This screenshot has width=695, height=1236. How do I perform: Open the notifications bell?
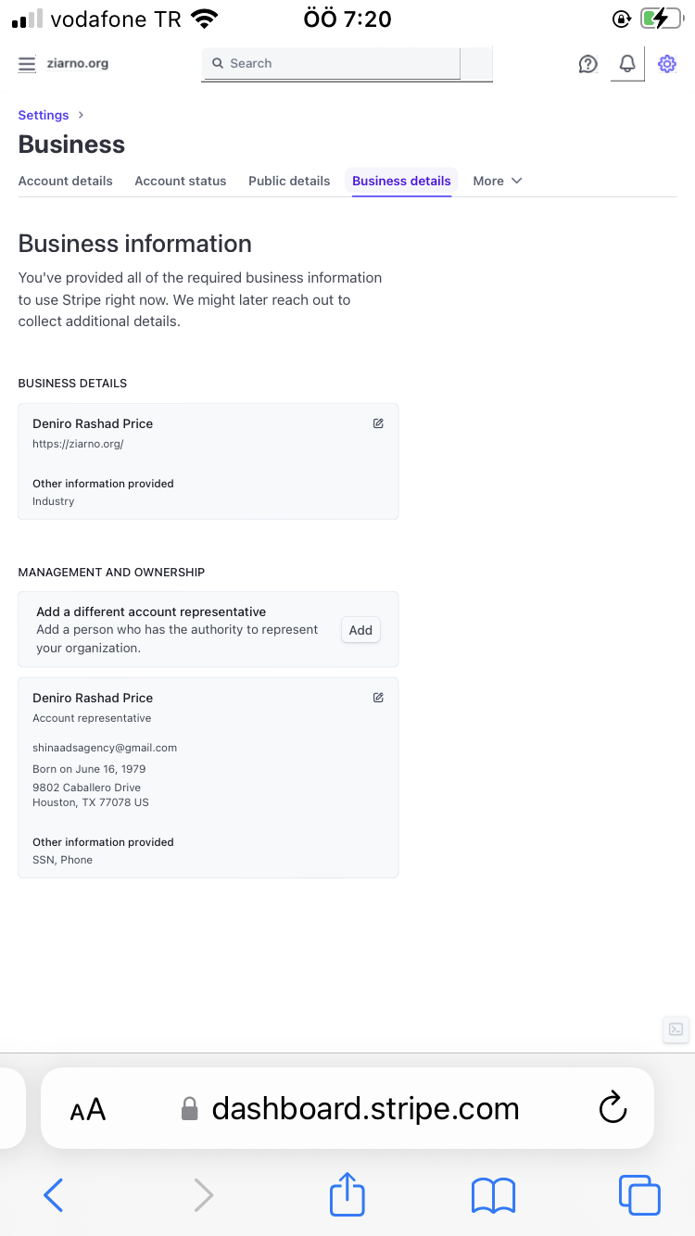tap(627, 63)
